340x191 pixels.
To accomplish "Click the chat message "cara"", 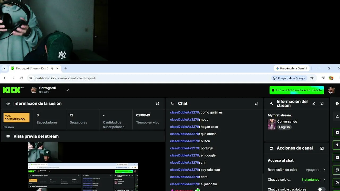I will tap(204, 177).
